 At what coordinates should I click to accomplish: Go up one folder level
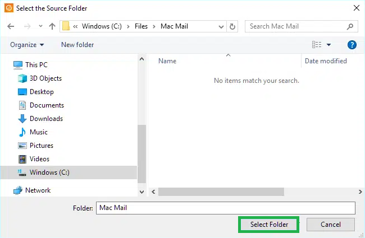tap(52, 26)
